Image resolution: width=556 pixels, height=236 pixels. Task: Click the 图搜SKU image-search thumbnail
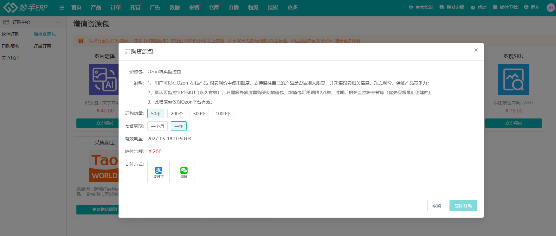pos(514,80)
